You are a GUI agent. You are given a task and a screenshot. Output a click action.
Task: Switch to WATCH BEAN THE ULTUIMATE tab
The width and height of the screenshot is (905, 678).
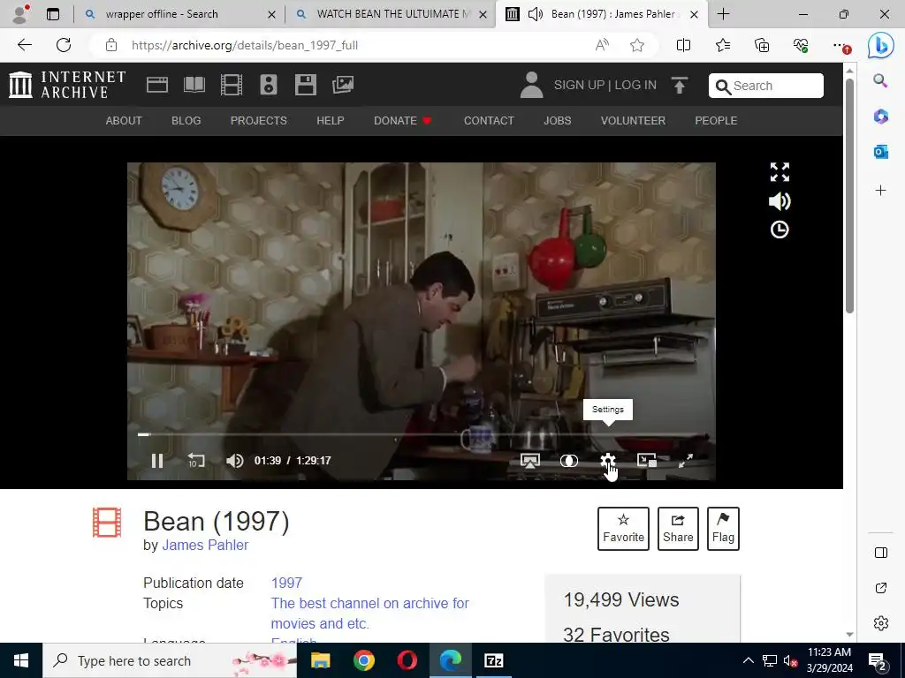[392, 14]
